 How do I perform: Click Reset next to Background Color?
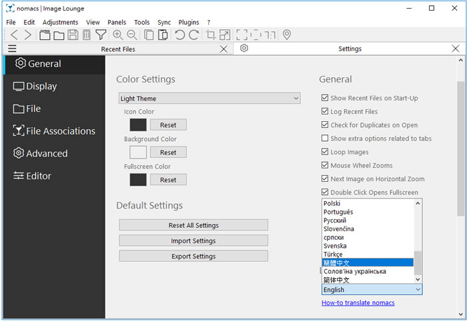[x=168, y=153]
